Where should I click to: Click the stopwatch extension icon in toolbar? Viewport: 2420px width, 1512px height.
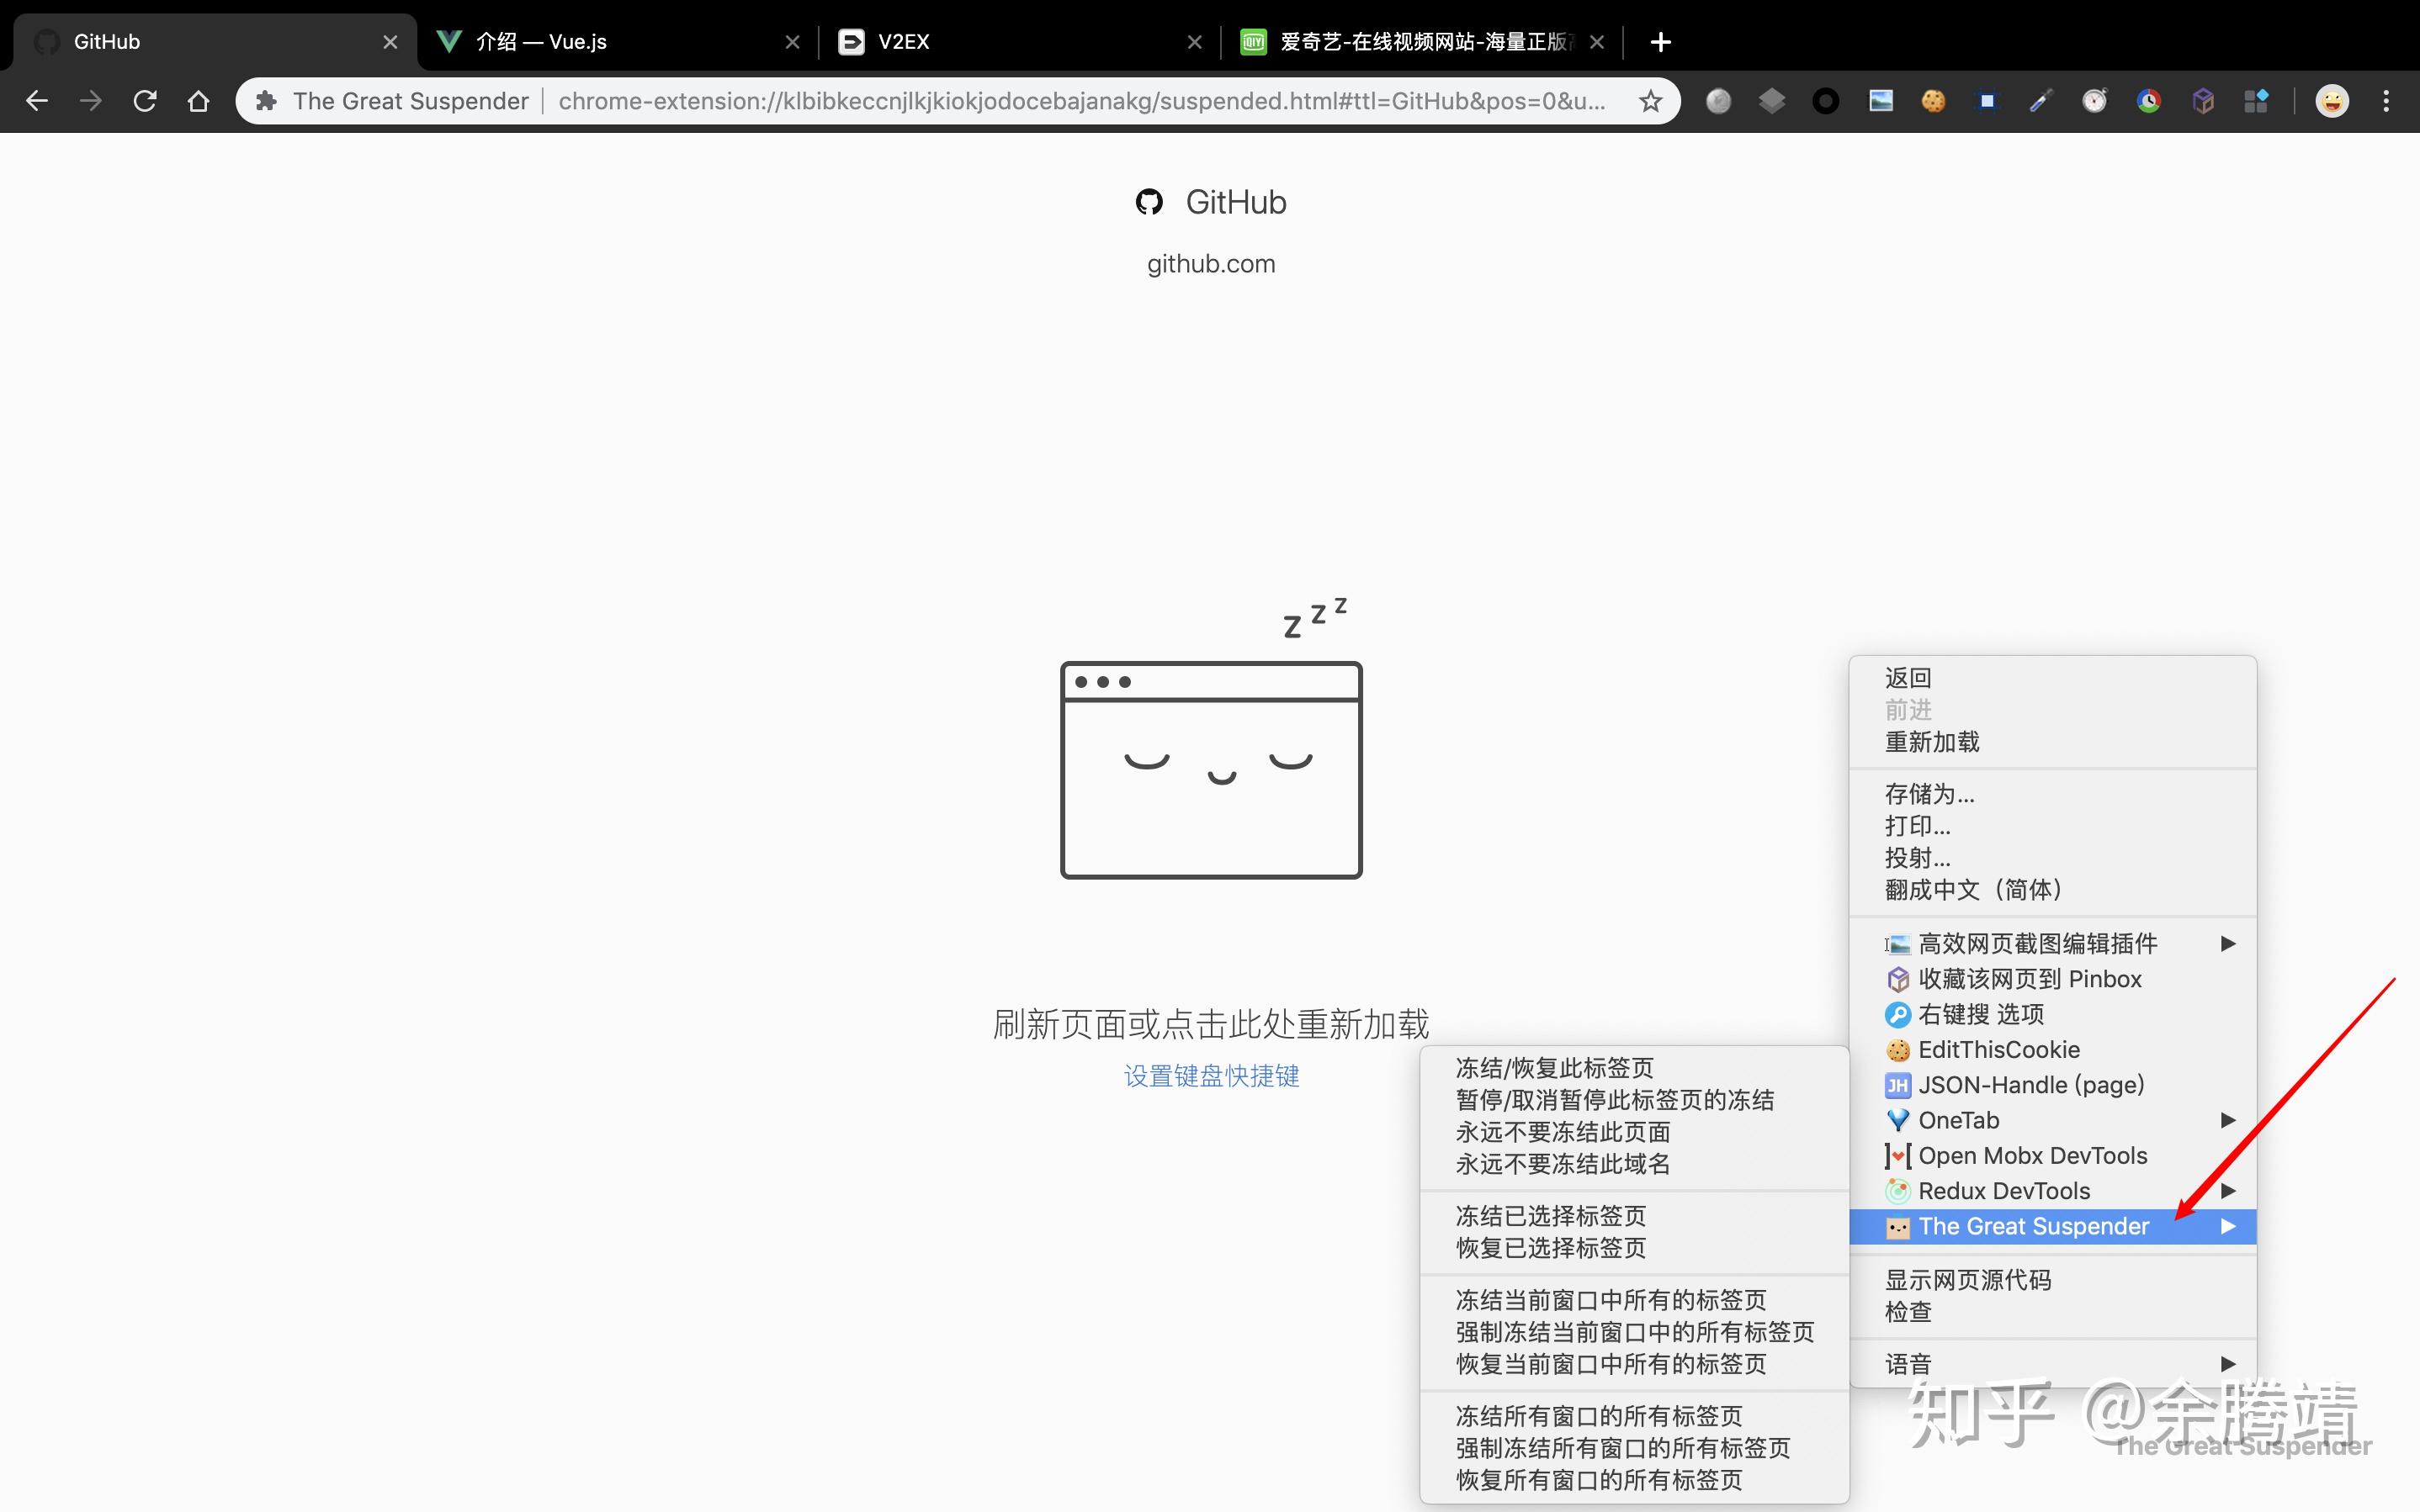2094,101
